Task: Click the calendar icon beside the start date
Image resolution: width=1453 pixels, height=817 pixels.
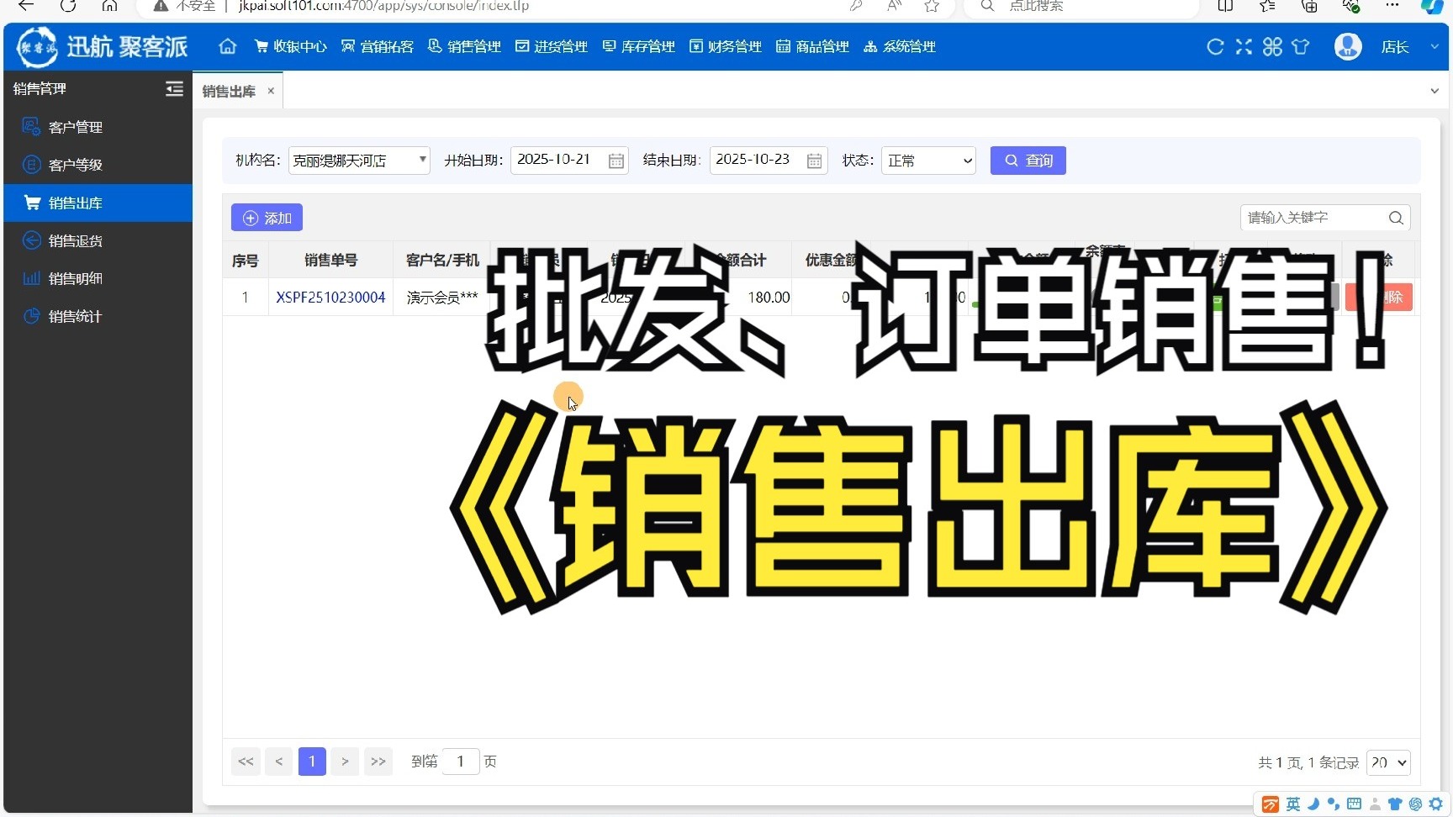Action: point(616,161)
